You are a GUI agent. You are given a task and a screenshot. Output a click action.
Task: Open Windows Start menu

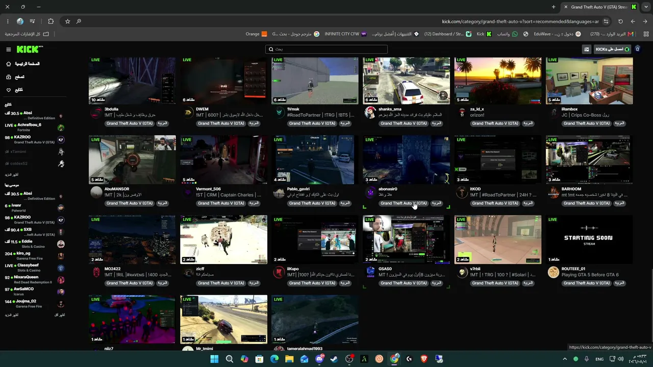(214, 359)
